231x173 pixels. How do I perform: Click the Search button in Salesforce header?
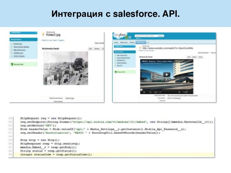point(161,36)
